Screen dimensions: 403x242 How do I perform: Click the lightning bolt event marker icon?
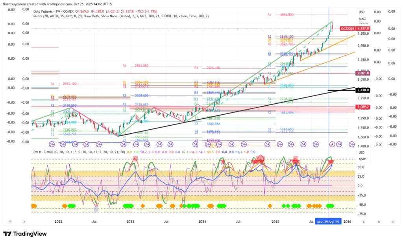tap(332, 145)
